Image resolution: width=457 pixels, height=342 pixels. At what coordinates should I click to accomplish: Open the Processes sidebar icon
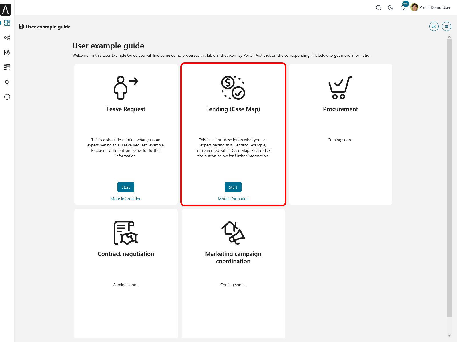(7, 38)
